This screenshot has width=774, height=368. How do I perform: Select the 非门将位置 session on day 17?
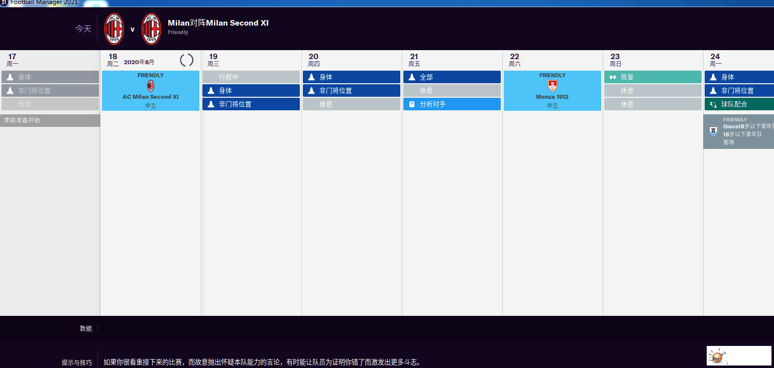[x=50, y=91]
